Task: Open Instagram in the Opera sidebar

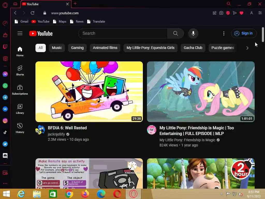Action: click(5, 121)
